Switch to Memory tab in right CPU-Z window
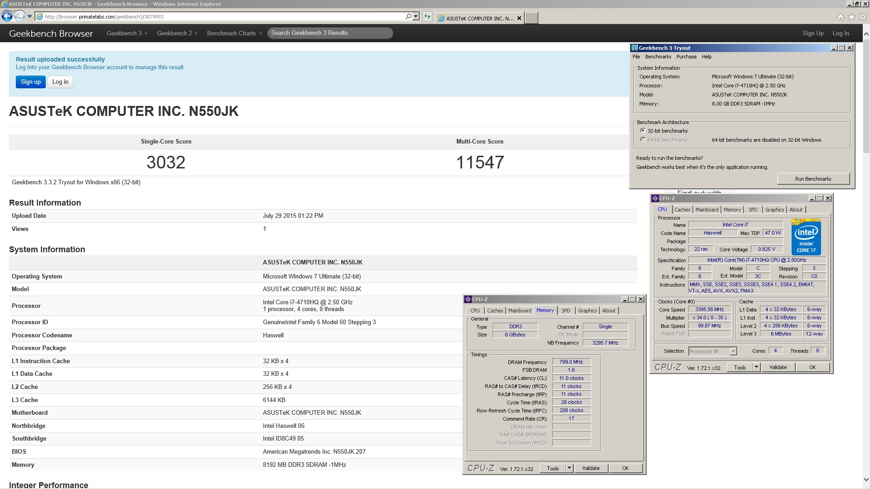870x489 pixels. click(732, 210)
